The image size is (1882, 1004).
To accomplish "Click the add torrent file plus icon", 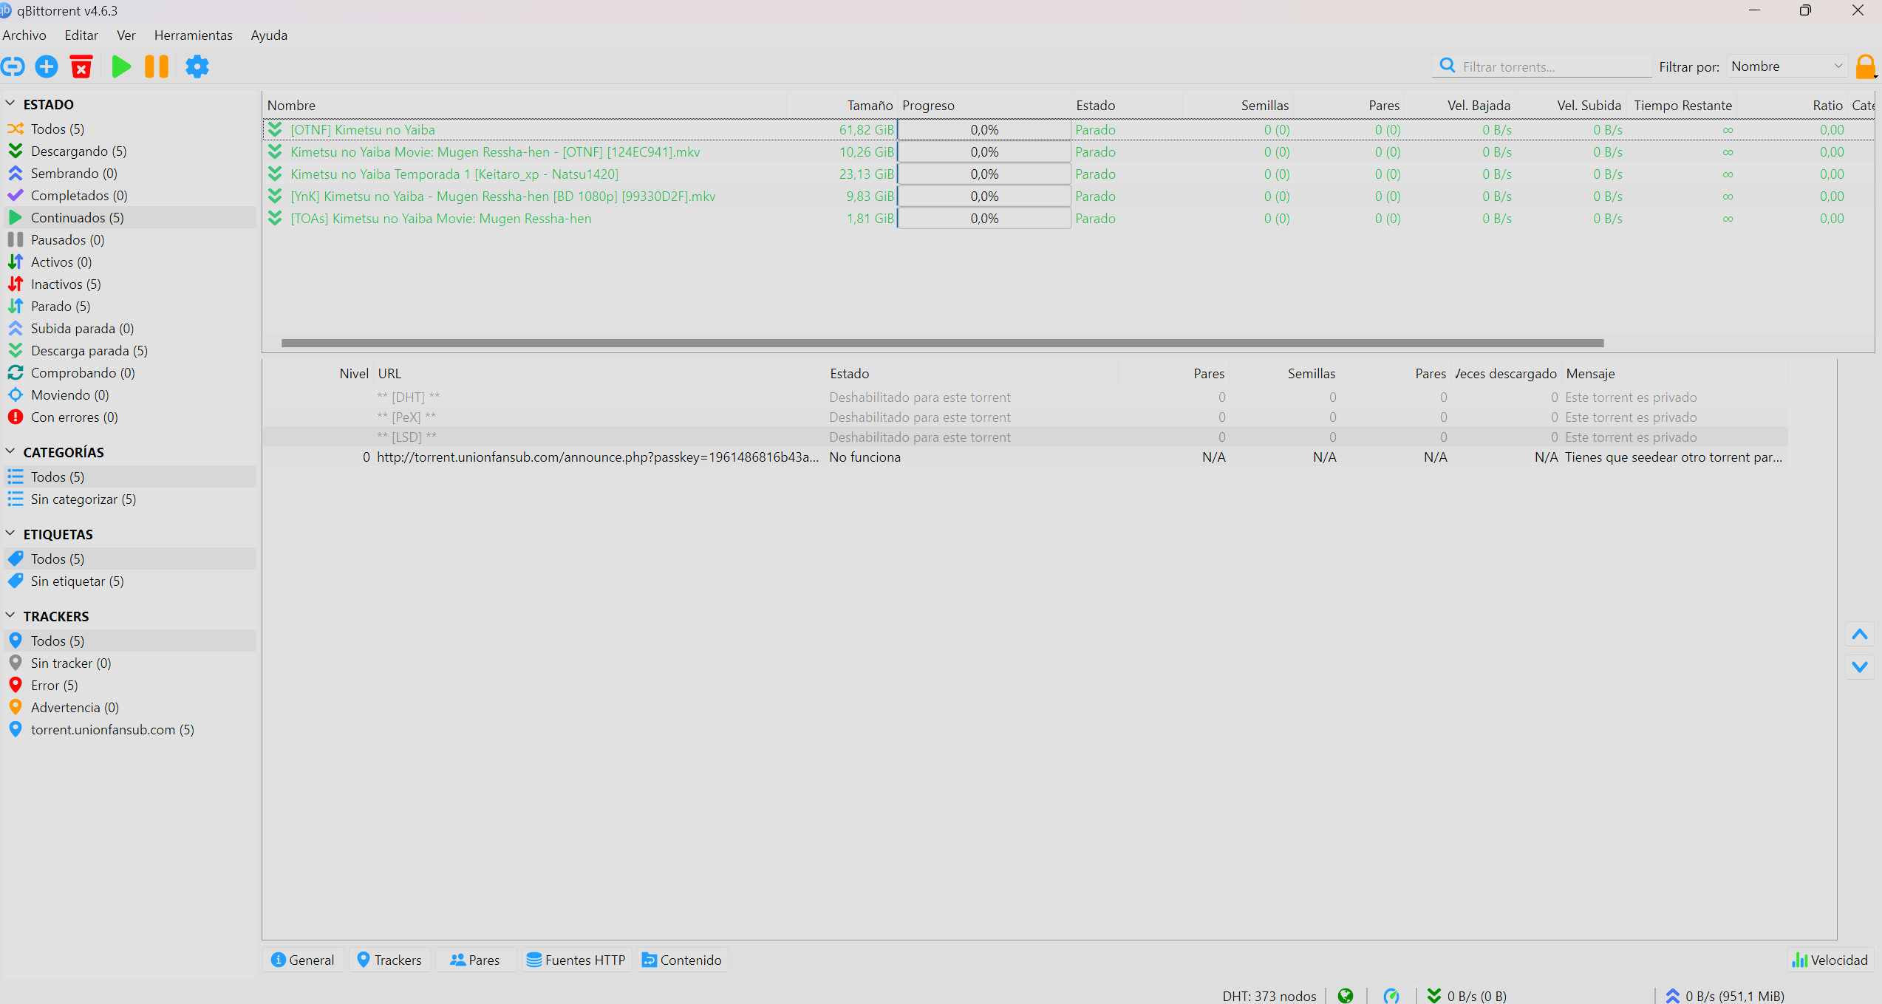I will (x=47, y=66).
